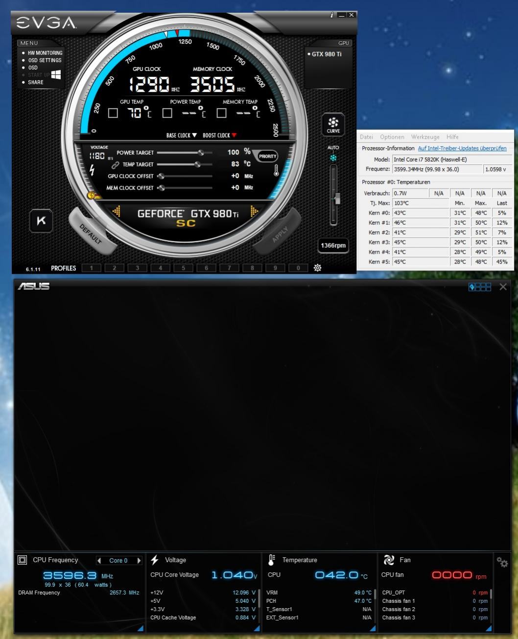
Task: Click the MEM CLOCK OFFSET slider
Action: tap(185, 188)
